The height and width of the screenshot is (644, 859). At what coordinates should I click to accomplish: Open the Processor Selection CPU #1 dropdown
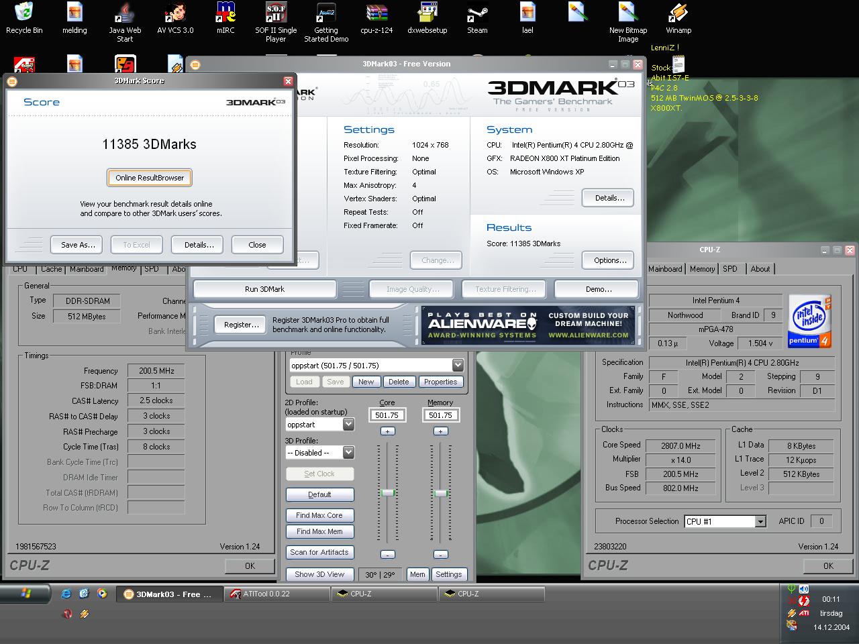click(760, 522)
